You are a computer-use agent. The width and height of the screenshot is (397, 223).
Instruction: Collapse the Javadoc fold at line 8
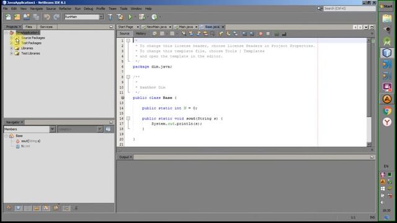click(x=128, y=77)
